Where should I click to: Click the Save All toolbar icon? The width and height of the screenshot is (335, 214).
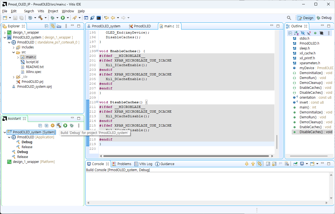pos(21,18)
